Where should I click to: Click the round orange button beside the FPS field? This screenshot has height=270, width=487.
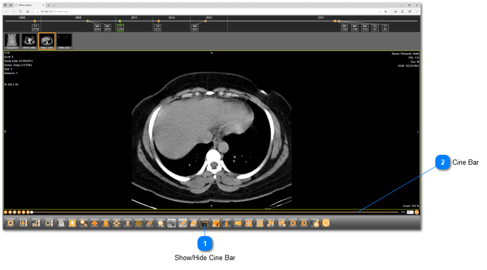coord(417,212)
